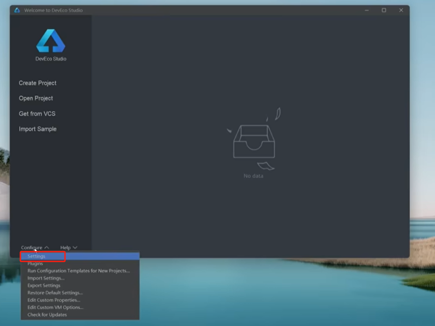Choose Import Settings menu entry
The width and height of the screenshot is (435, 326).
pyautogui.click(x=80, y=278)
